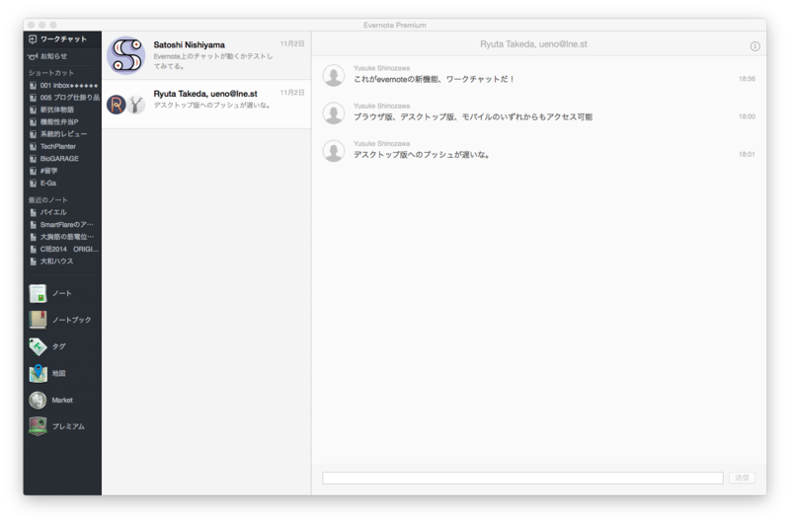
Task: Click message starting ブラウザ版、デスクトップ版
Action: pos(473,116)
